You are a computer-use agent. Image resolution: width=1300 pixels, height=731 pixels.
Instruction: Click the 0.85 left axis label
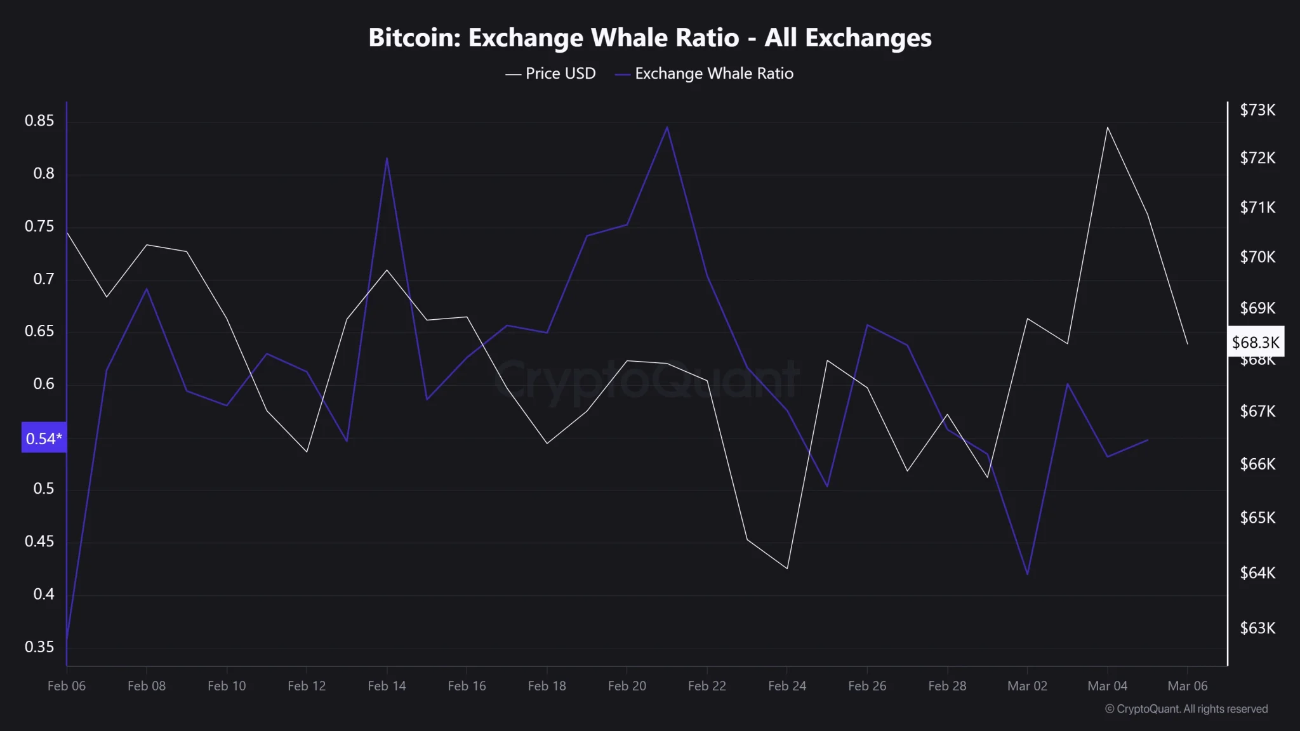(x=39, y=121)
